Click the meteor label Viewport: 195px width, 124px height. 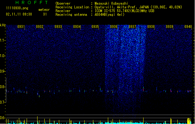pyautogui.click(x=44, y=10)
